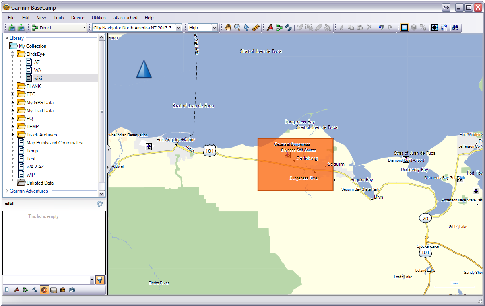
Task: Toggle the combined 2D/3D view button
Action: click(x=423, y=27)
